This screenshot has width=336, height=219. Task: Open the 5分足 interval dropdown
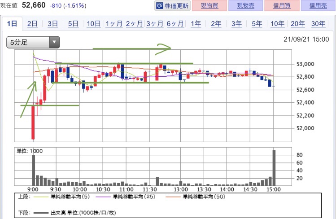[x=33, y=42]
